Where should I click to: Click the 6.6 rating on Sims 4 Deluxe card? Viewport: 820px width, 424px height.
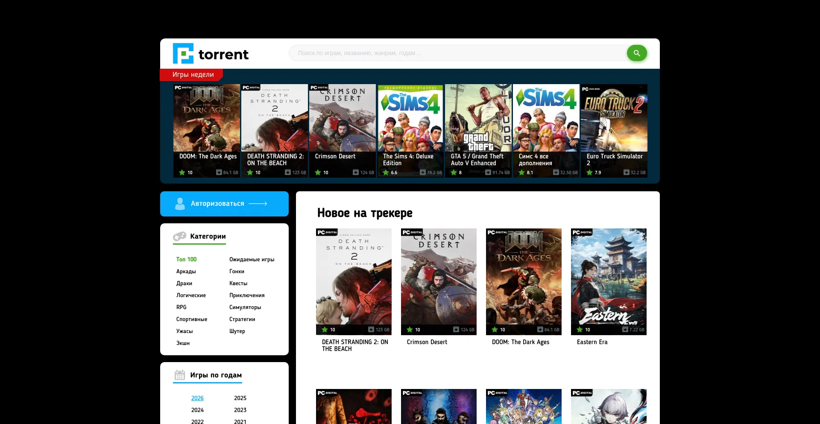coord(394,173)
